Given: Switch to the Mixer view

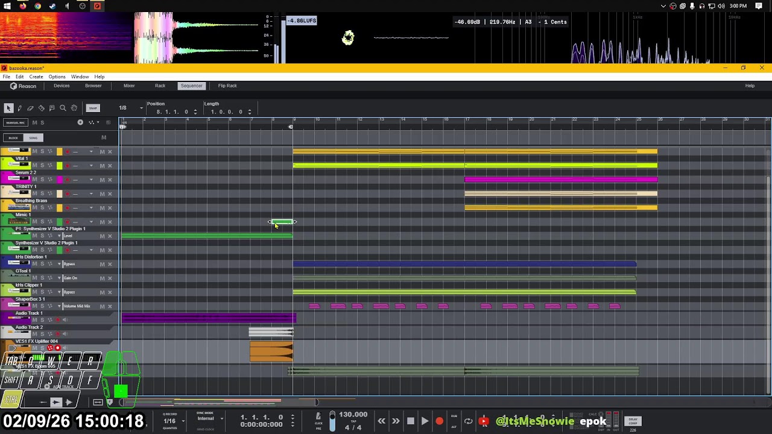Looking at the screenshot, I should (129, 86).
